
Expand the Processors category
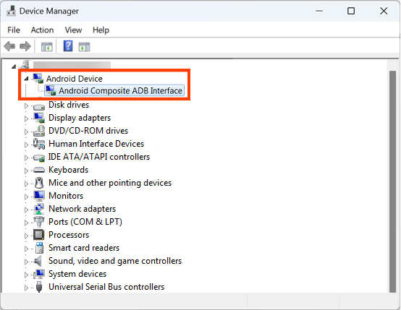26,236
